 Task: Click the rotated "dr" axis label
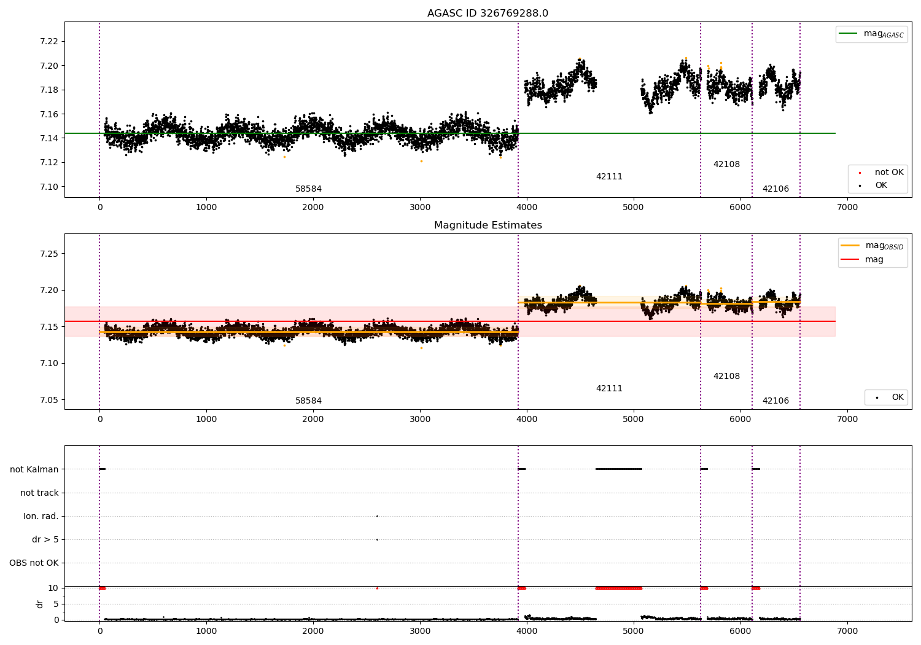[40, 604]
